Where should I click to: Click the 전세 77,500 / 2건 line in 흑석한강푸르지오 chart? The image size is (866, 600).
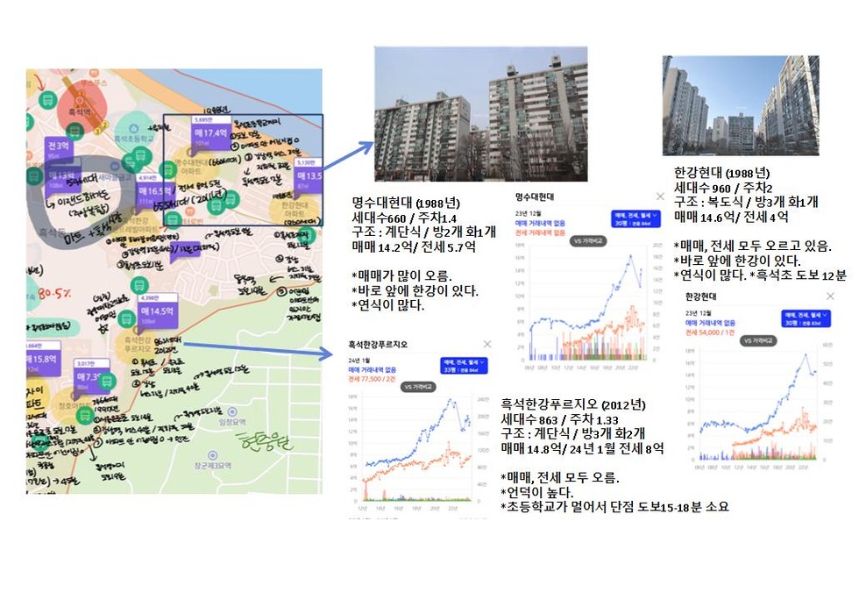pos(373,379)
